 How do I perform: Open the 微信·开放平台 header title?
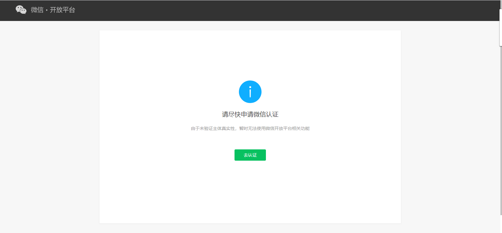pyautogui.click(x=53, y=10)
